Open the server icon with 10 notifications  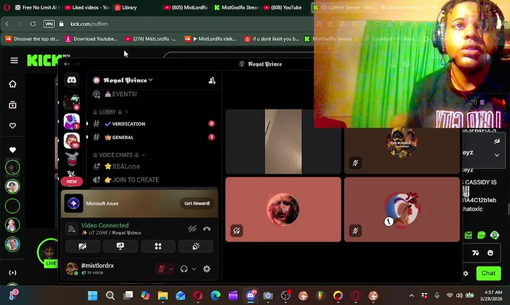click(72, 140)
